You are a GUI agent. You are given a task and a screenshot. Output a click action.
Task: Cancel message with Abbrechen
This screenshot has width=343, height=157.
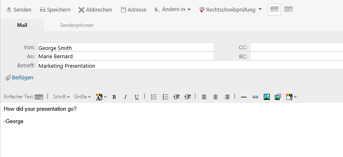pyautogui.click(x=95, y=10)
